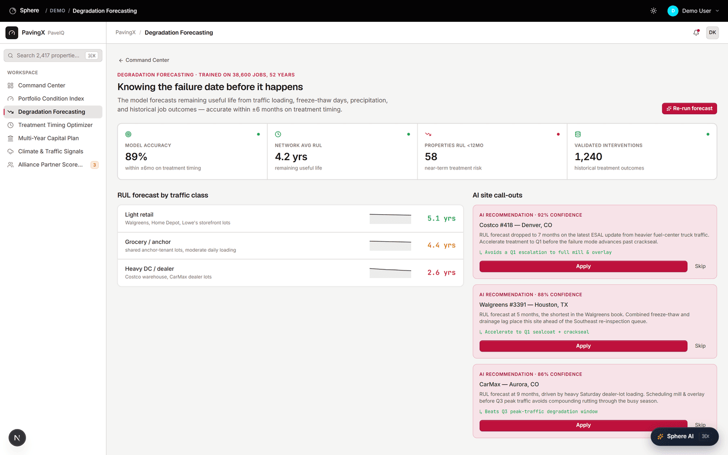Click the Re-run forecast button
This screenshot has width=728, height=455.
[x=690, y=108]
